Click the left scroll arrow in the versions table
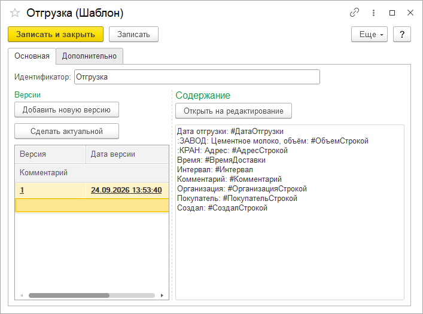Image resolution: width=423 pixels, height=314 pixels. tap(22, 295)
